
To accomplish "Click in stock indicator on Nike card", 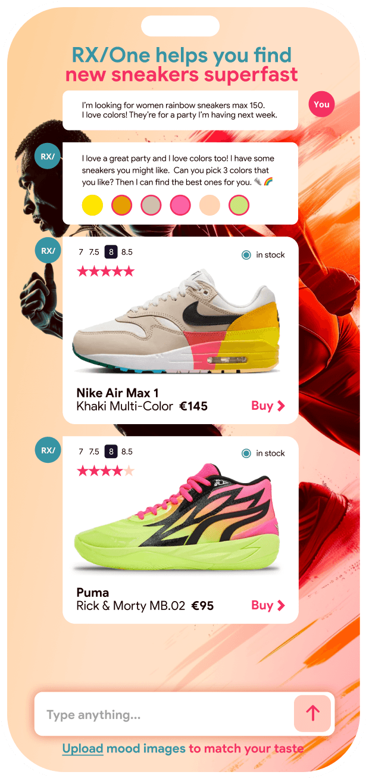I will [x=263, y=255].
